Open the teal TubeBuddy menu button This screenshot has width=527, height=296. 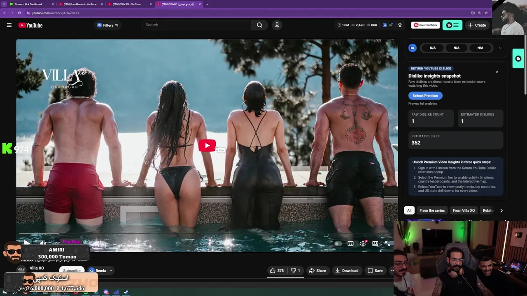point(452,25)
